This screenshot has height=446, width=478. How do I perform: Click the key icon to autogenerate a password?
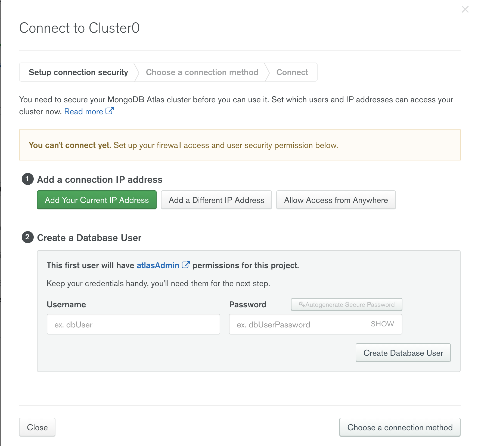point(302,304)
